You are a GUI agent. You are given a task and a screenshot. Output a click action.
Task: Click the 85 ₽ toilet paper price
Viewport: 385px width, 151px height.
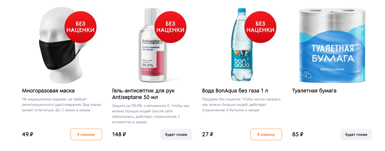[x=298, y=134]
